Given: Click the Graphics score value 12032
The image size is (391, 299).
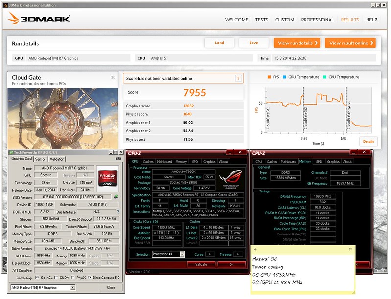Looking at the screenshot, I should click(x=188, y=106).
